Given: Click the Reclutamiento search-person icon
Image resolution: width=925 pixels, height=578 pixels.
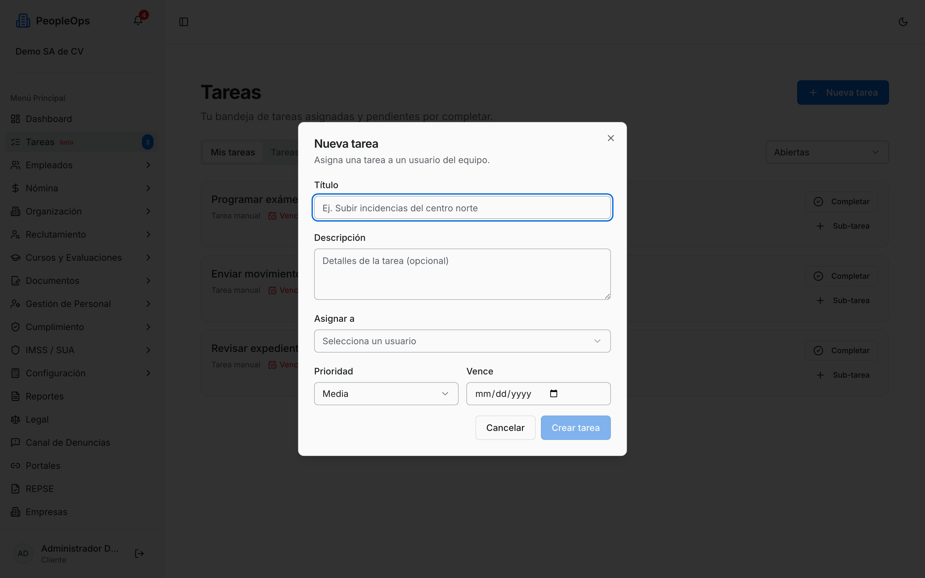Looking at the screenshot, I should pyautogui.click(x=15, y=234).
